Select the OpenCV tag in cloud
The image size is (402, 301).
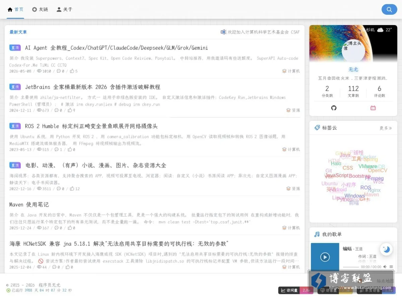378,171
